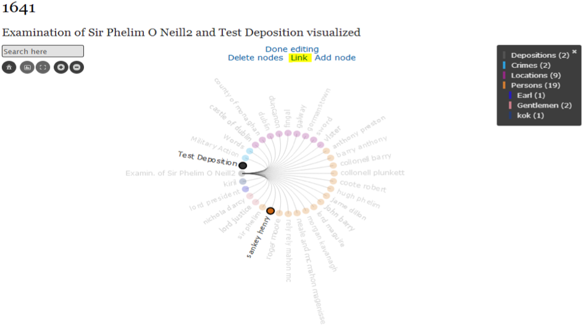Focus the Search here field
Screen dimensions: 586x330
pyautogui.click(x=43, y=51)
